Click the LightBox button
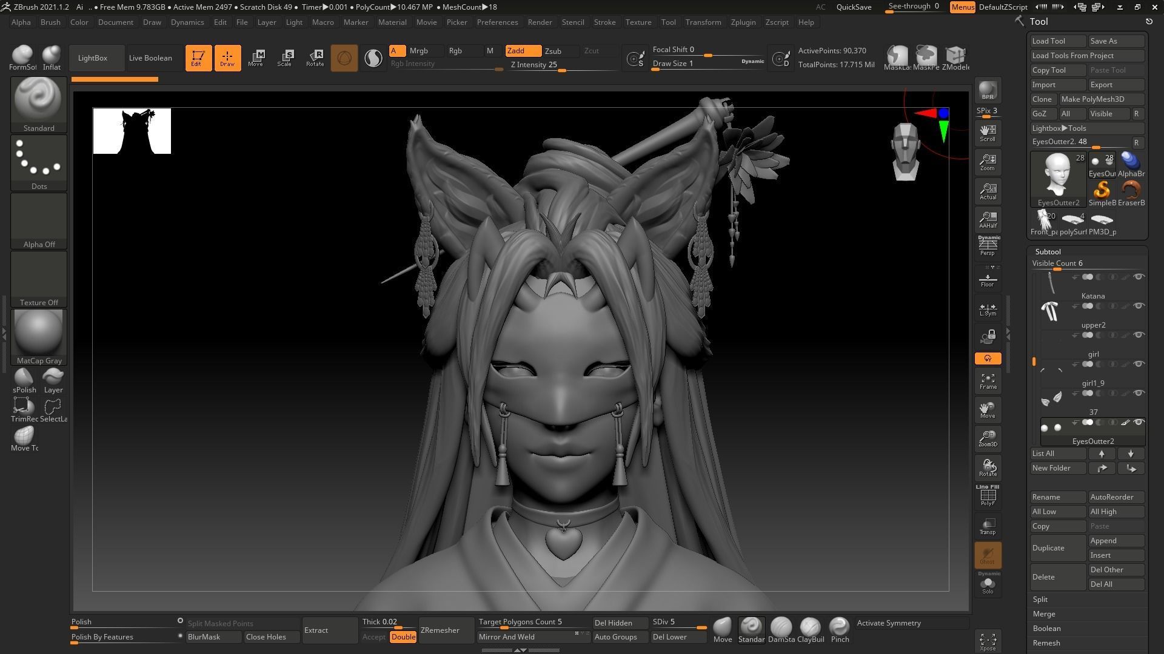The image size is (1164, 654). [x=96, y=58]
